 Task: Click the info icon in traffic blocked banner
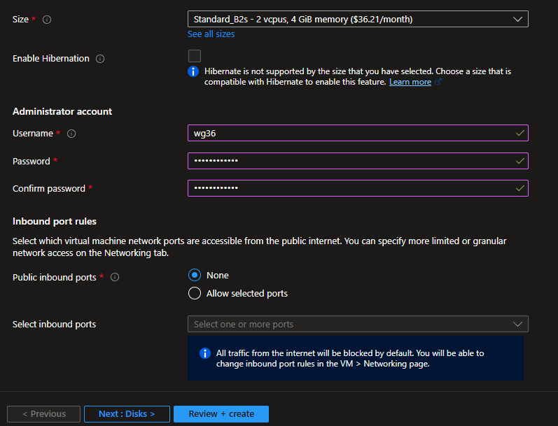205,353
